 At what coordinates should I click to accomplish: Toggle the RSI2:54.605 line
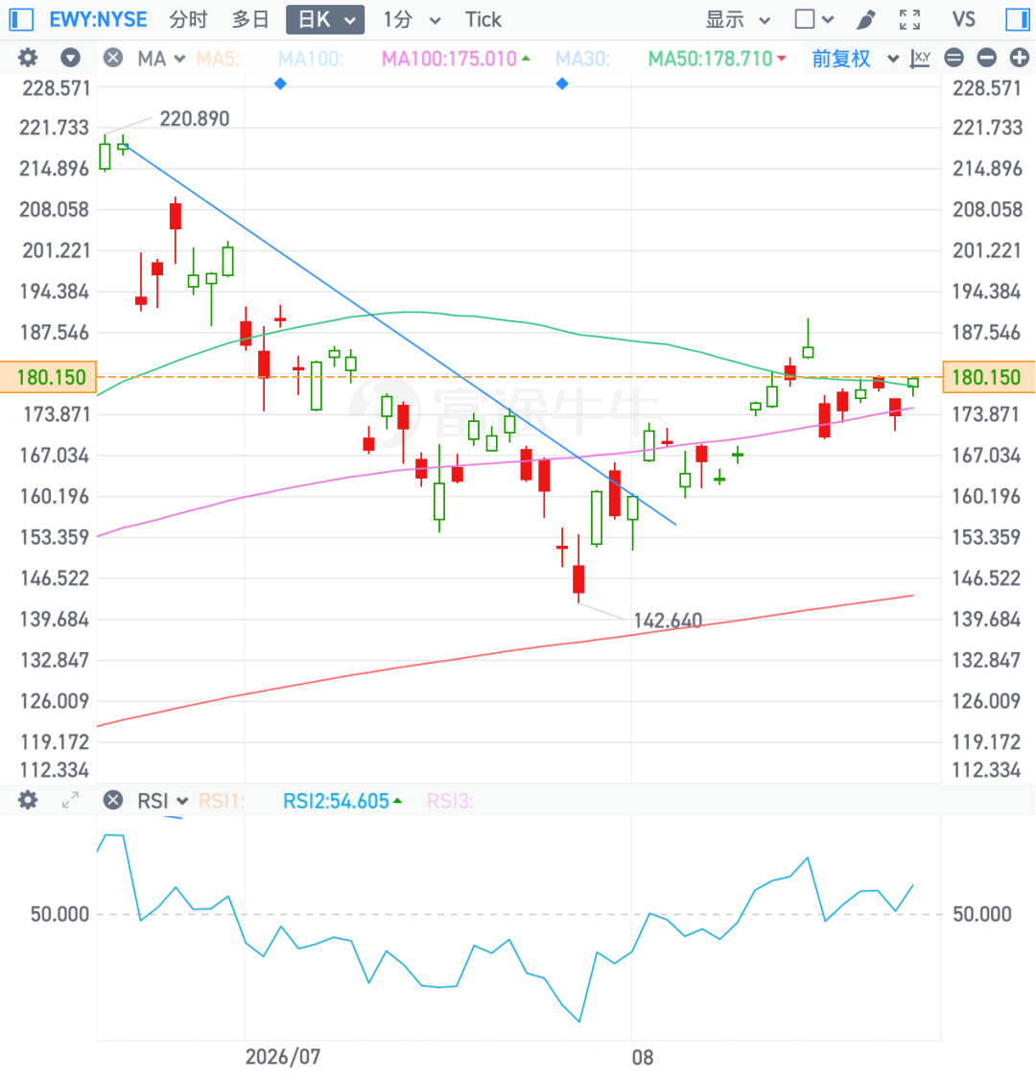point(341,801)
